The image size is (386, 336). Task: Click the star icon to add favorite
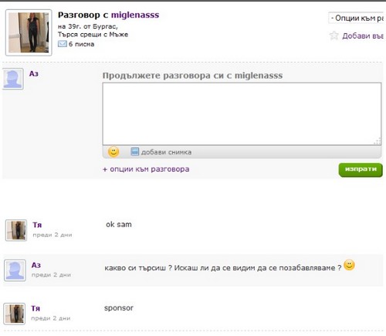pos(334,36)
